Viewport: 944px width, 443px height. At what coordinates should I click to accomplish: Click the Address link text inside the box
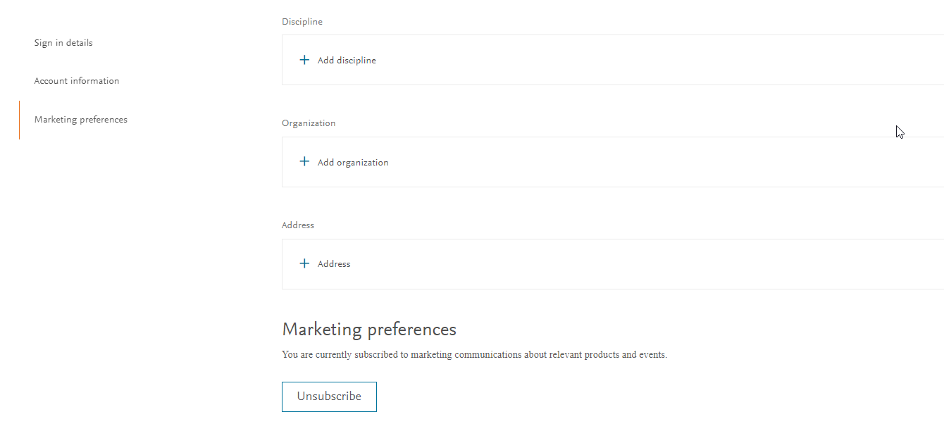pos(334,264)
